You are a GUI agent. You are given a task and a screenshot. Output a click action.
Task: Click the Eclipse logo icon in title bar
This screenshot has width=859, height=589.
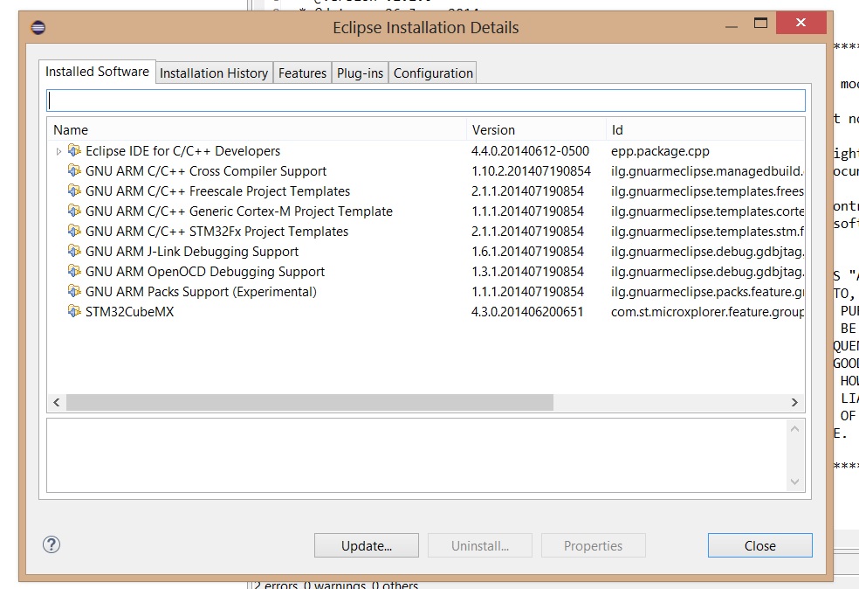[x=38, y=27]
